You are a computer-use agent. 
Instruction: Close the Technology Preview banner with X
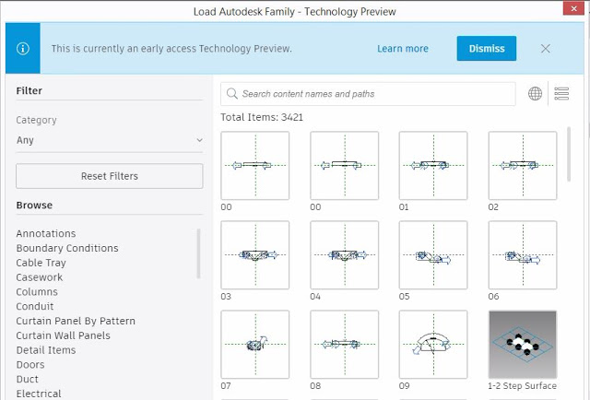tap(545, 49)
